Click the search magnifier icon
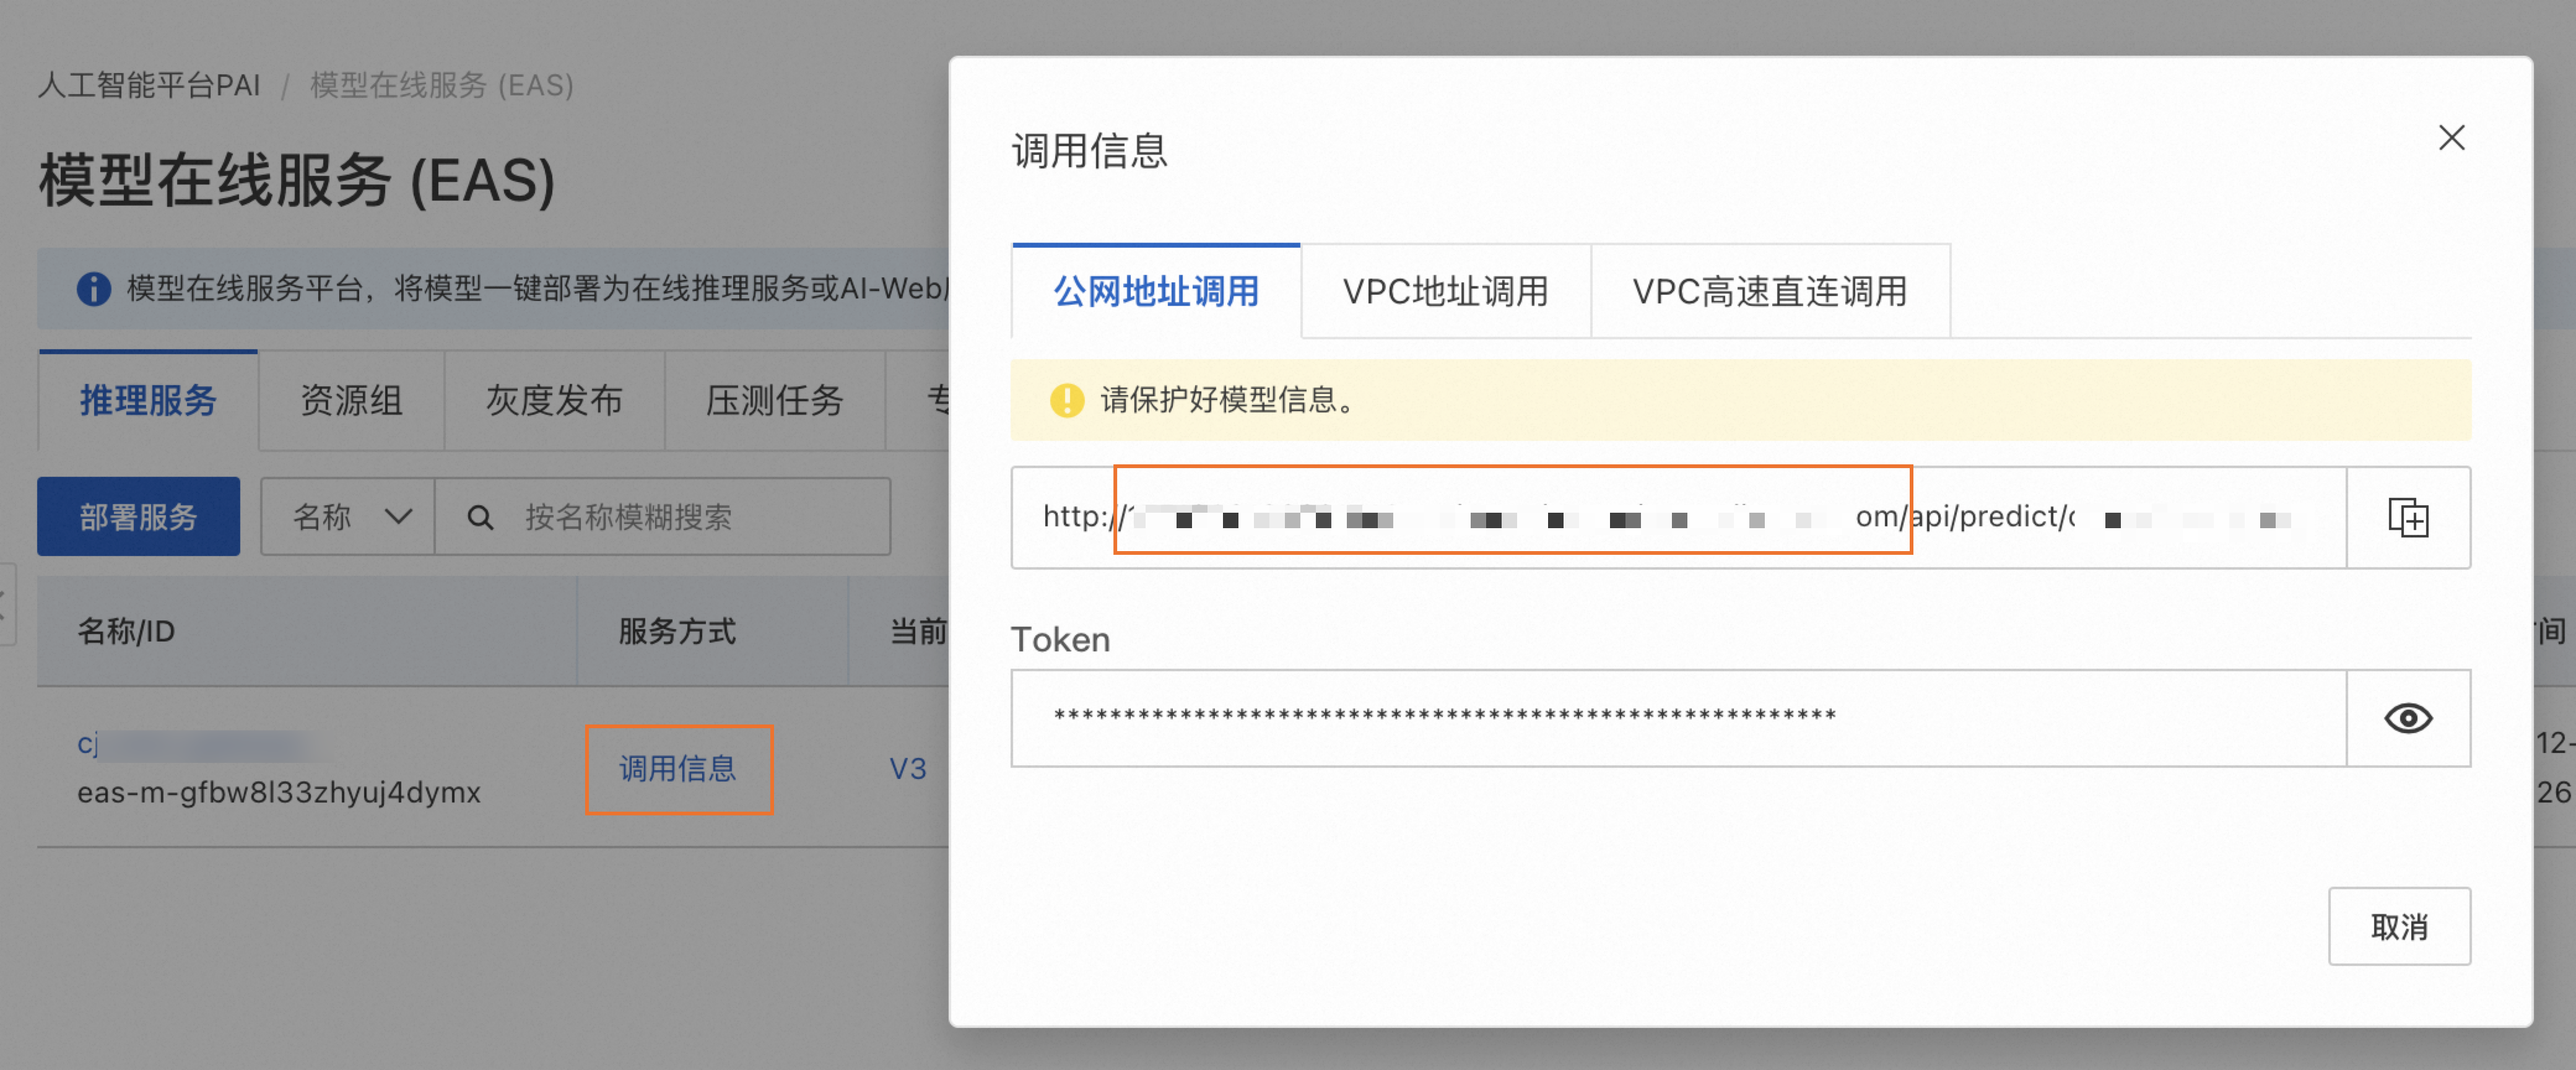This screenshot has height=1070, width=2576. (480, 517)
